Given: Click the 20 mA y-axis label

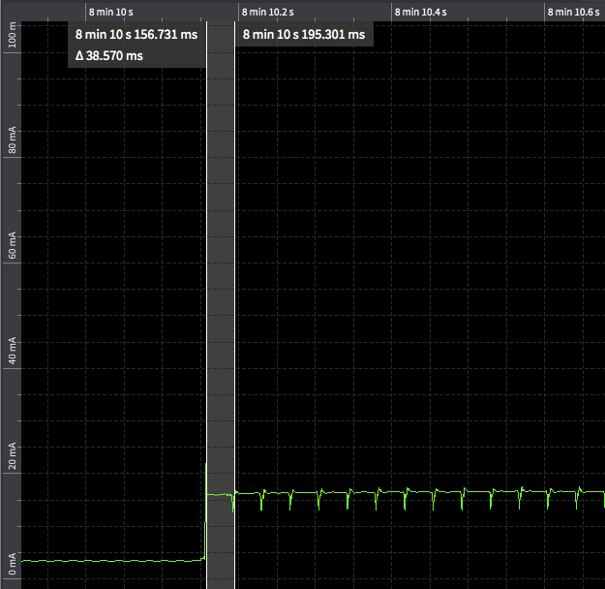Looking at the screenshot, I should click(12, 455).
